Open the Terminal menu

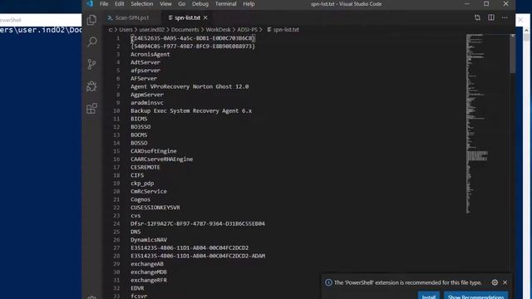tap(225, 3)
